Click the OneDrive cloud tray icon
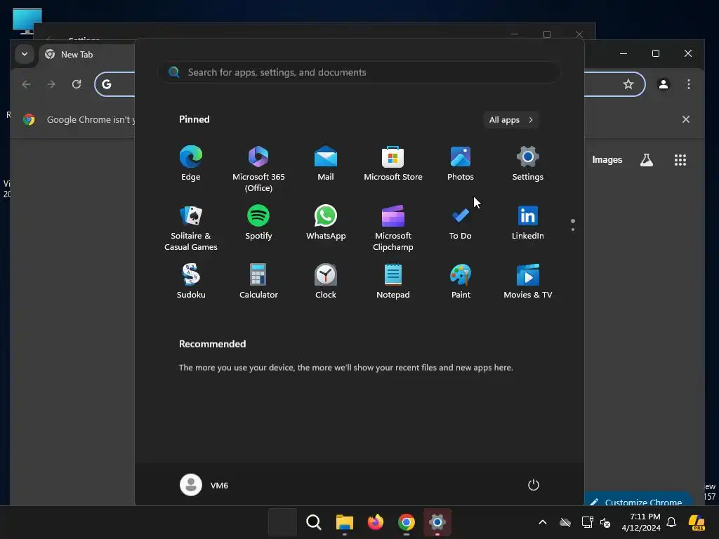Screen dimensions: 719x539 (565, 522)
